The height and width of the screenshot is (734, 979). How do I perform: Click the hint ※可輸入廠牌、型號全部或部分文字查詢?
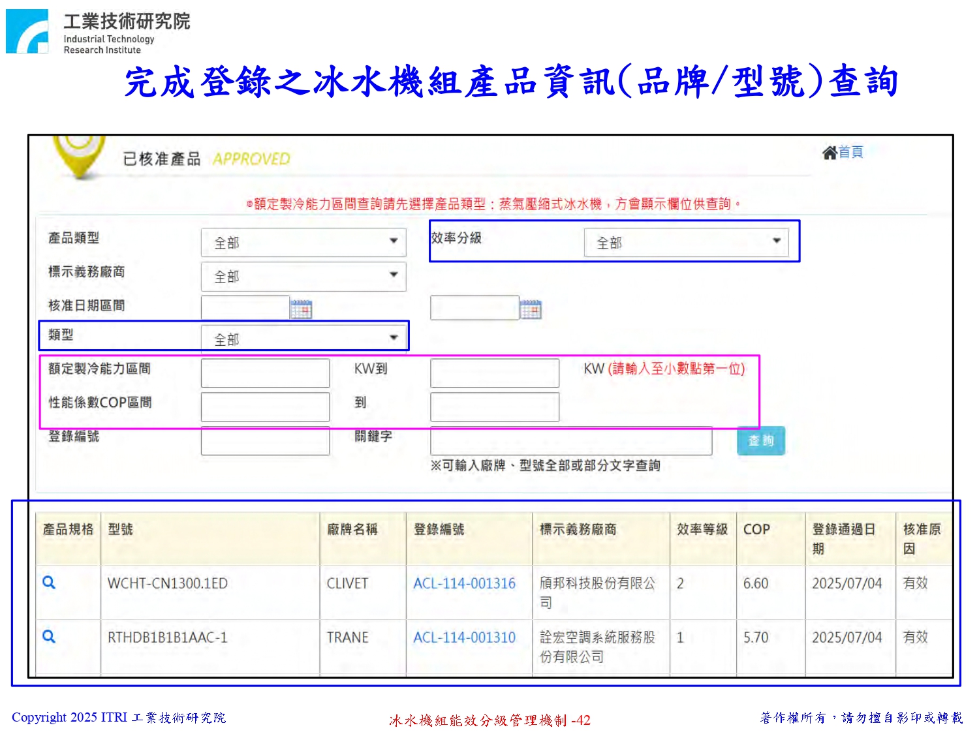pyautogui.click(x=545, y=465)
